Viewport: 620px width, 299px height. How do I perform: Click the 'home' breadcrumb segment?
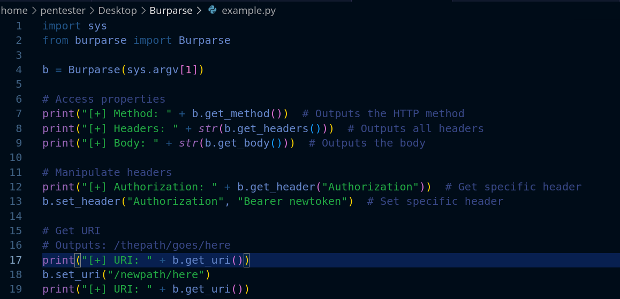14,11
